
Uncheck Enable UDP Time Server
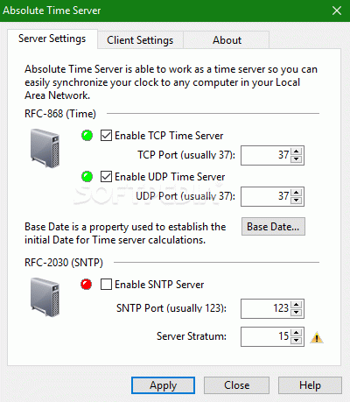pos(106,177)
